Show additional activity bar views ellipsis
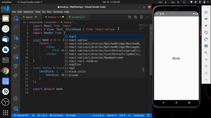 point(15,85)
